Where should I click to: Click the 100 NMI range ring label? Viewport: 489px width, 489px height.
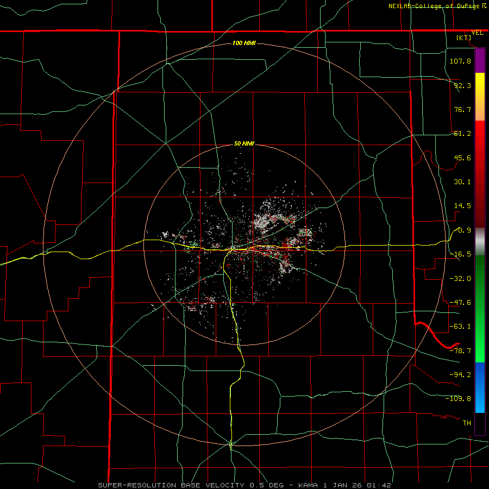pos(244,43)
